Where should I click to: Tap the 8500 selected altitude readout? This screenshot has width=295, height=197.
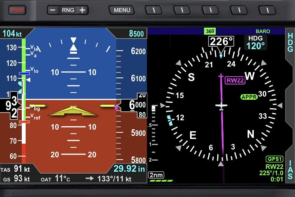136,34
